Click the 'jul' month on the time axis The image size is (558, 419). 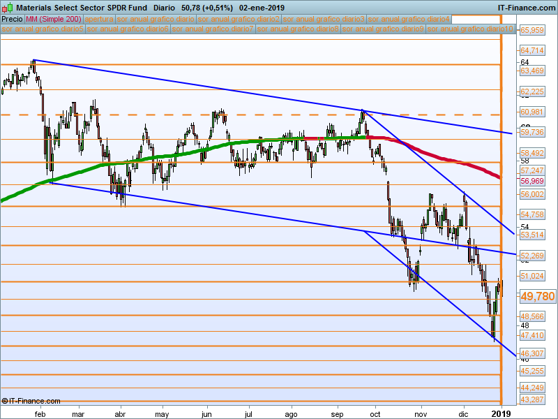pyautogui.click(x=248, y=414)
